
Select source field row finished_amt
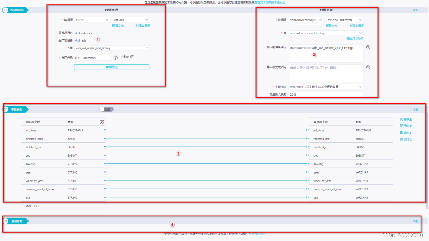[x=63, y=139]
